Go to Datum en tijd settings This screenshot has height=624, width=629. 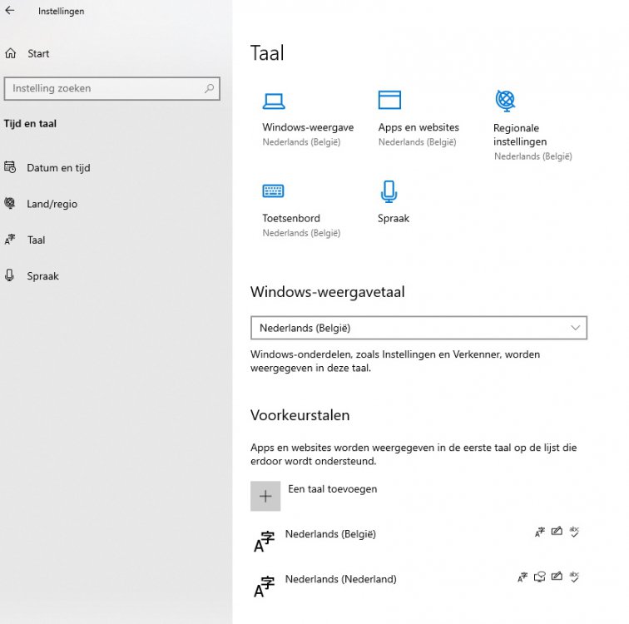58,167
